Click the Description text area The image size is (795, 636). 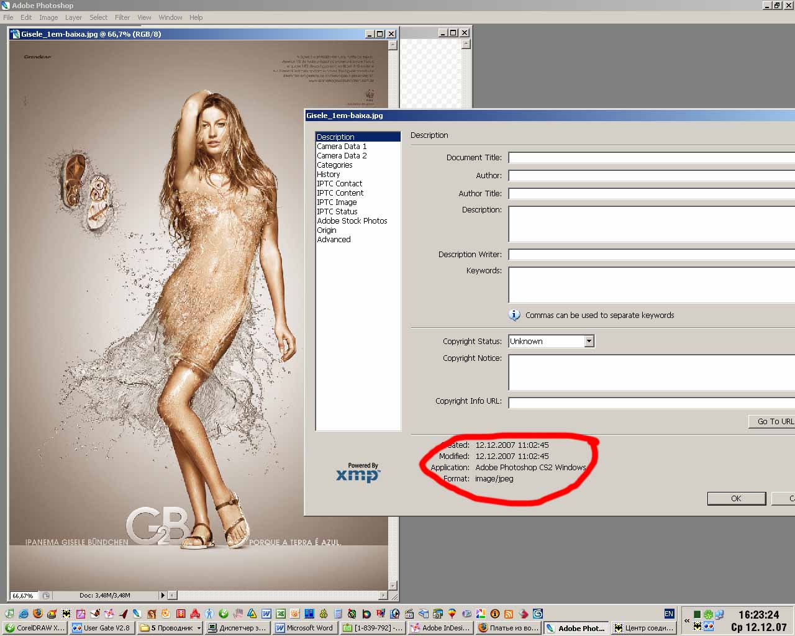pyautogui.click(x=652, y=224)
